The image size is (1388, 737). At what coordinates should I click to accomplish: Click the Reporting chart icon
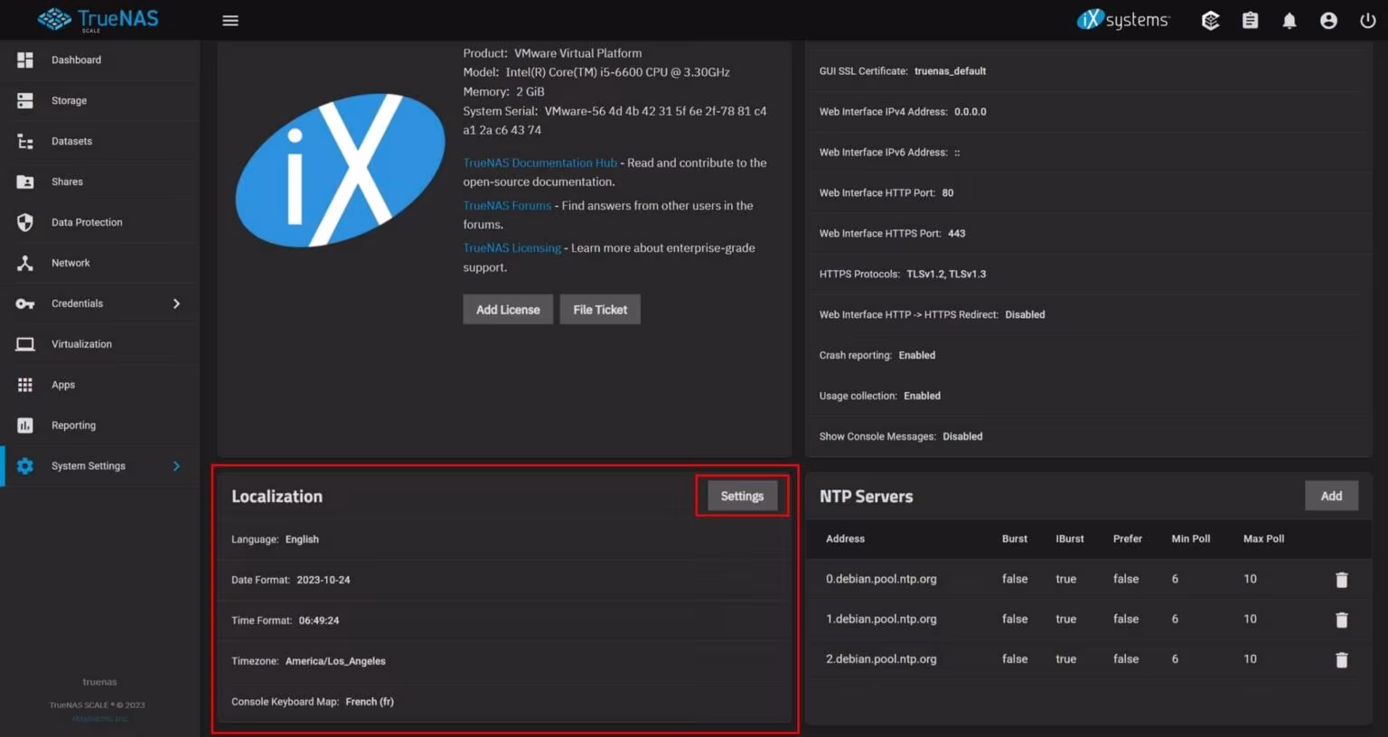25,425
